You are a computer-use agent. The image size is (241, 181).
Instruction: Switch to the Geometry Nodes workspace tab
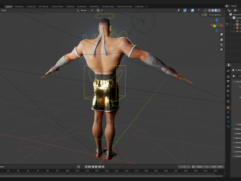coord(125,7)
